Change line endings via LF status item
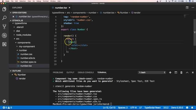Viewport: 196px width, 110px height. tap(140, 108)
